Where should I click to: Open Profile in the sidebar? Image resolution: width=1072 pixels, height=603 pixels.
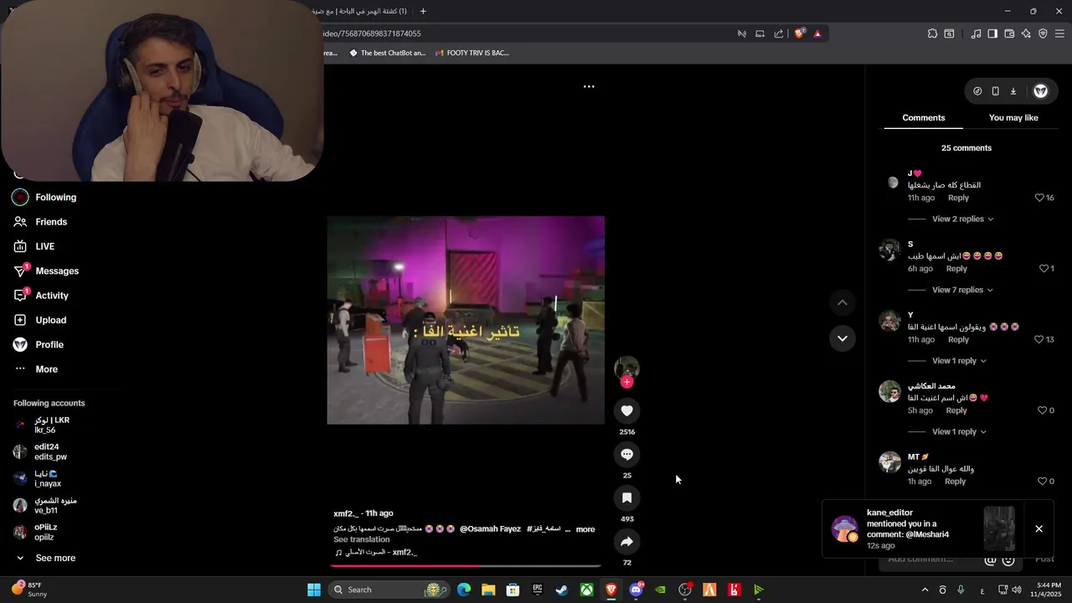point(49,345)
